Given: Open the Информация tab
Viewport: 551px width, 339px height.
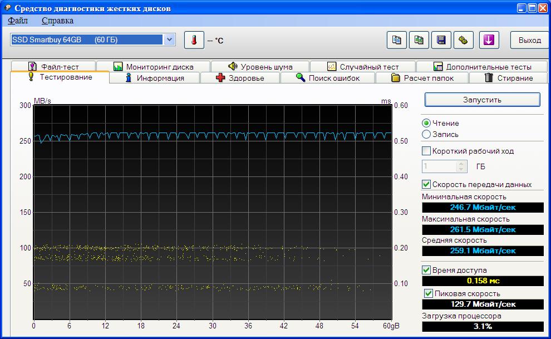Looking at the screenshot, I should pyautogui.click(x=155, y=78).
